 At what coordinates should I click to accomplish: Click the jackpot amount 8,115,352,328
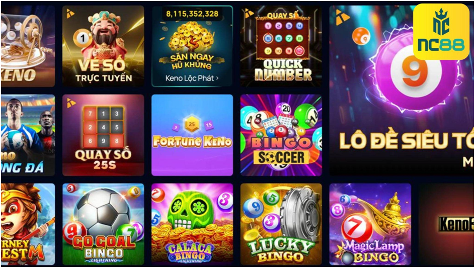point(192,14)
